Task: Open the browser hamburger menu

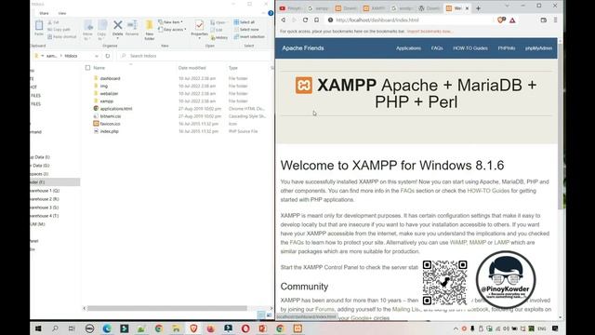Action: [x=556, y=20]
